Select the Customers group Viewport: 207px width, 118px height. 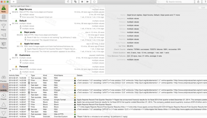coord(25,55)
